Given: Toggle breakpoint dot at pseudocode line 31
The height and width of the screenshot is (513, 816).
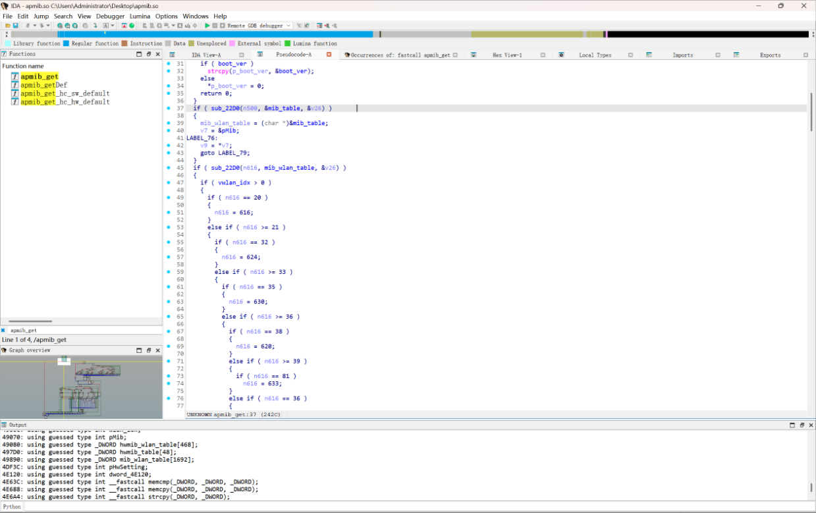Looking at the screenshot, I should [170, 63].
